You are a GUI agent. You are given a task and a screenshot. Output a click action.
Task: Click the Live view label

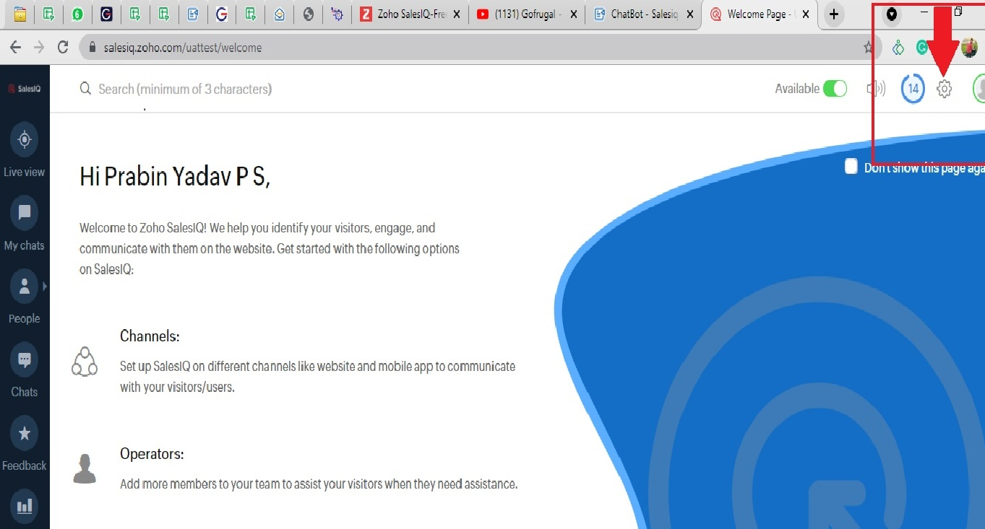point(25,172)
